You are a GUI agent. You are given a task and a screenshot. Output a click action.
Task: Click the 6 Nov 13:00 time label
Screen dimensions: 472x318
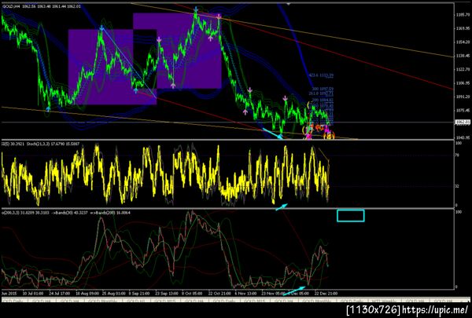click(x=245, y=293)
